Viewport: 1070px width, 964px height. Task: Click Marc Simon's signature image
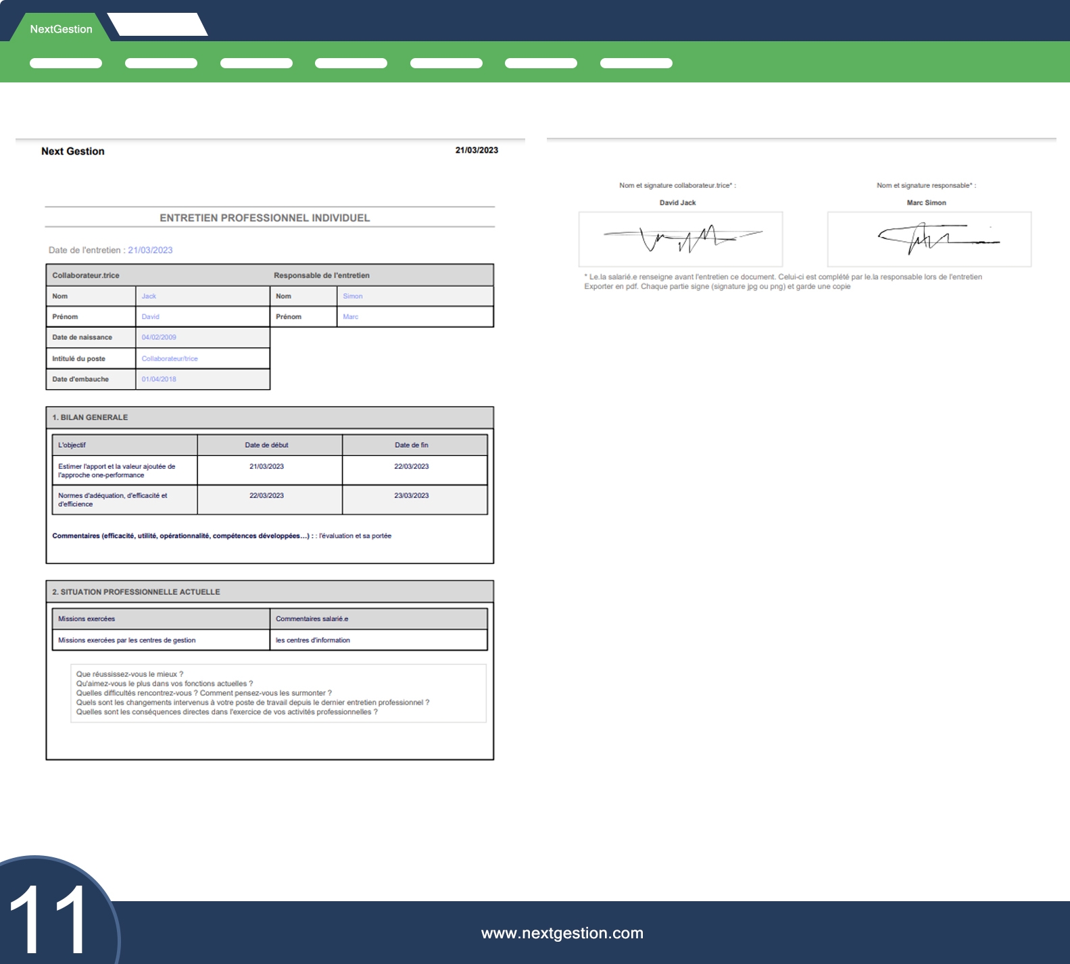(929, 239)
